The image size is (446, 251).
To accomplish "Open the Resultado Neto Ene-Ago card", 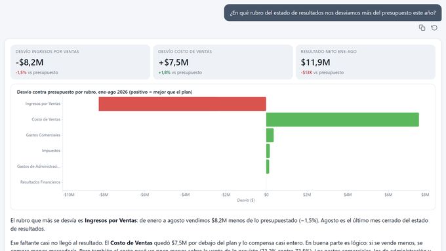I will pos(365,62).
